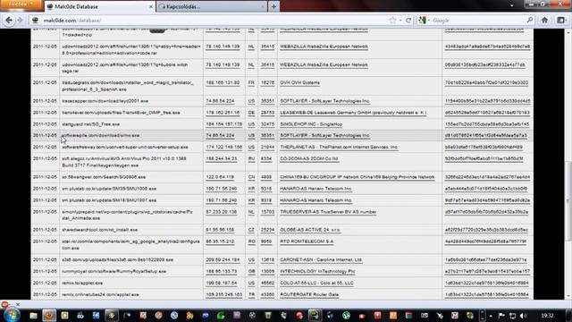
Task: Click the vertical scrollbar down arrow
Action: 568,296
